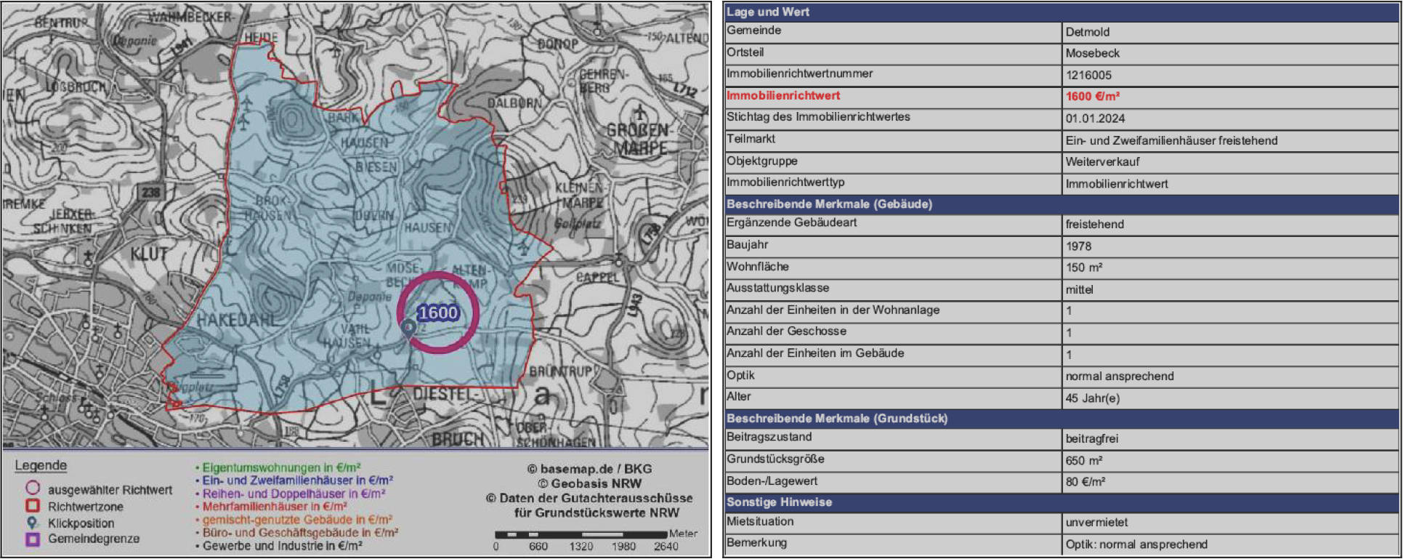Click the red '1600 €/m²' value in the table
The image size is (1403, 559).
point(1092,97)
